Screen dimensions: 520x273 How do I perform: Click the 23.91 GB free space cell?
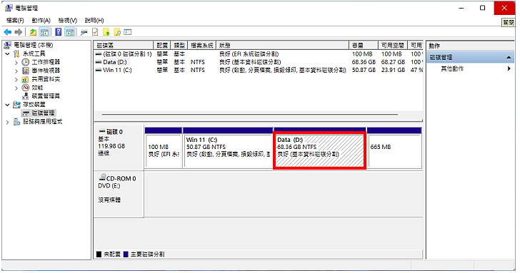(x=393, y=70)
